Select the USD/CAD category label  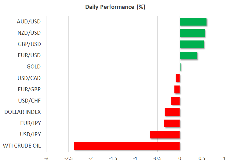[x=29, y=78]
